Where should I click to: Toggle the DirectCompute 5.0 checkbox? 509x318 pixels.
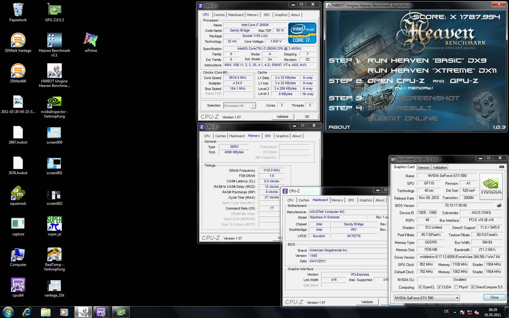click(x=473, y=287)
